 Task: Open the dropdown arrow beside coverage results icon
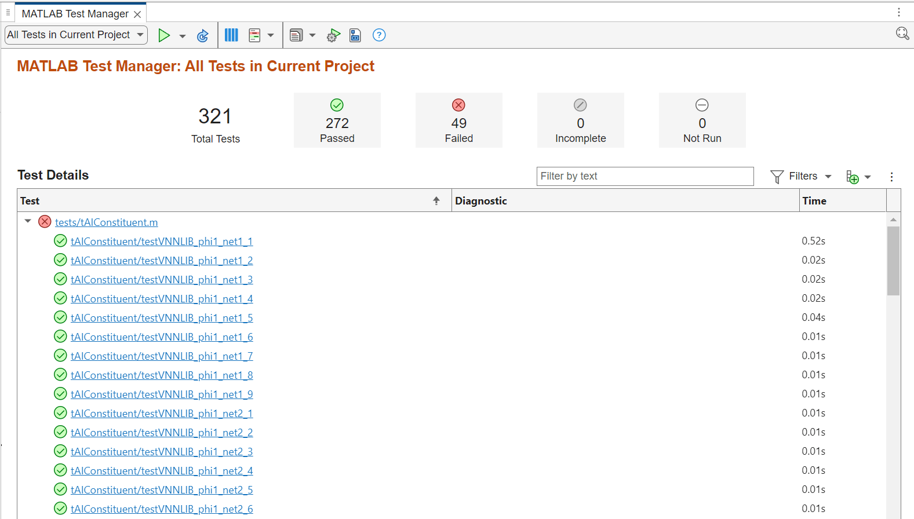tap(271, 35)
